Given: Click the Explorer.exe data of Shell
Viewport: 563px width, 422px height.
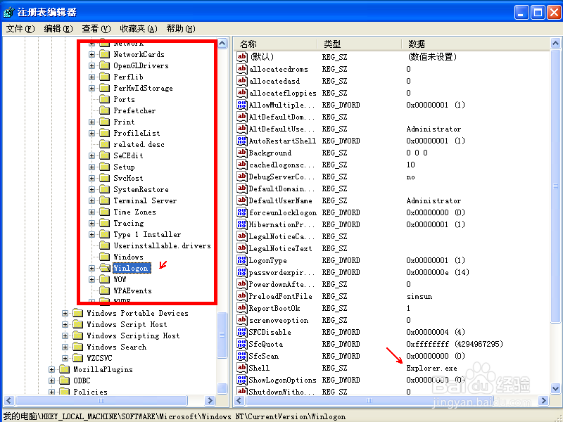Looking at the screenshot, I should click(x=431, y=368).
